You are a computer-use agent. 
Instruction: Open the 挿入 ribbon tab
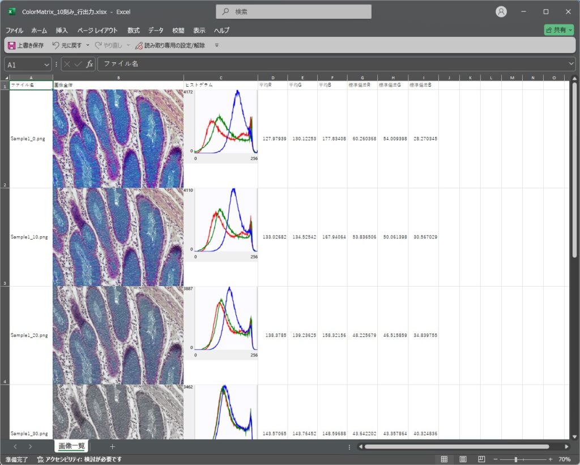coord(62,31)
